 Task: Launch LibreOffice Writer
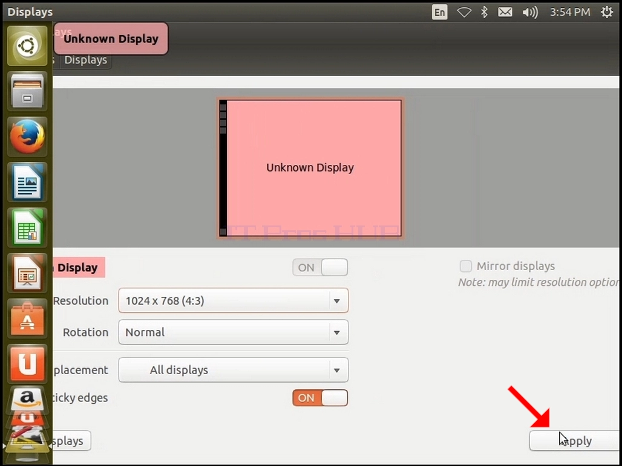point(27,182)
